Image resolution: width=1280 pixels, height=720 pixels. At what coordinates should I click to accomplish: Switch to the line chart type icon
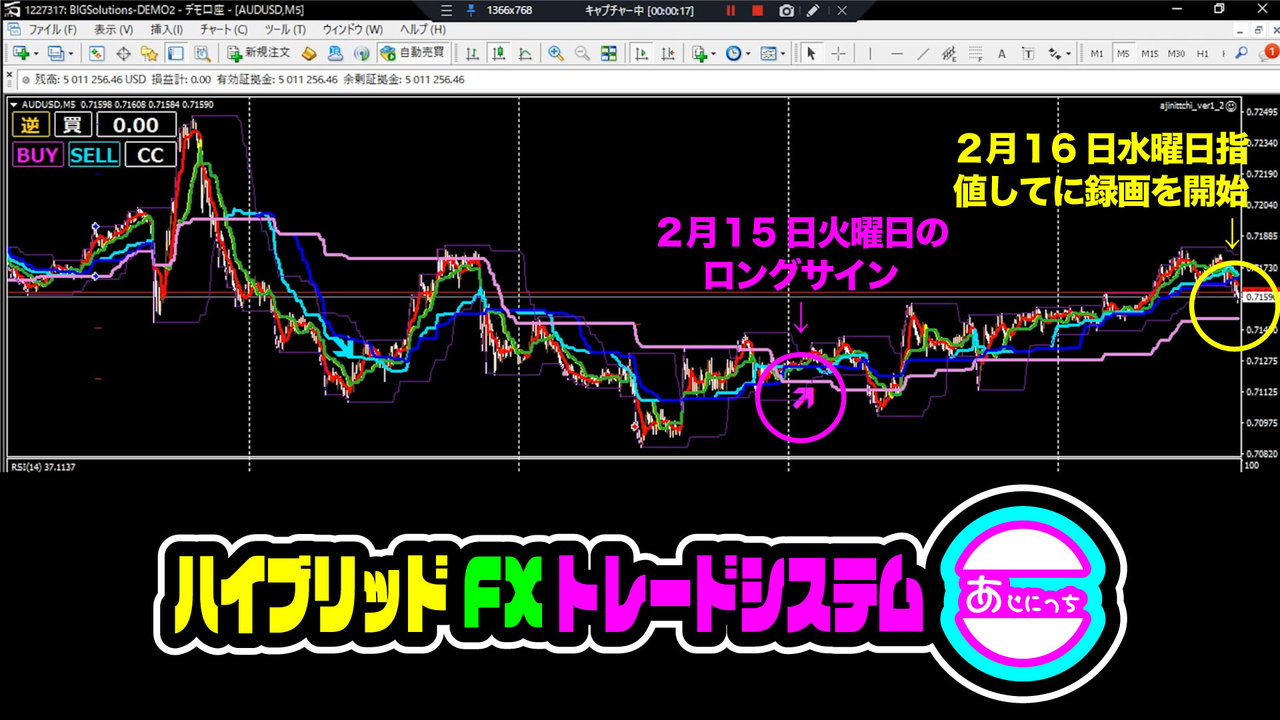point(525,53)
